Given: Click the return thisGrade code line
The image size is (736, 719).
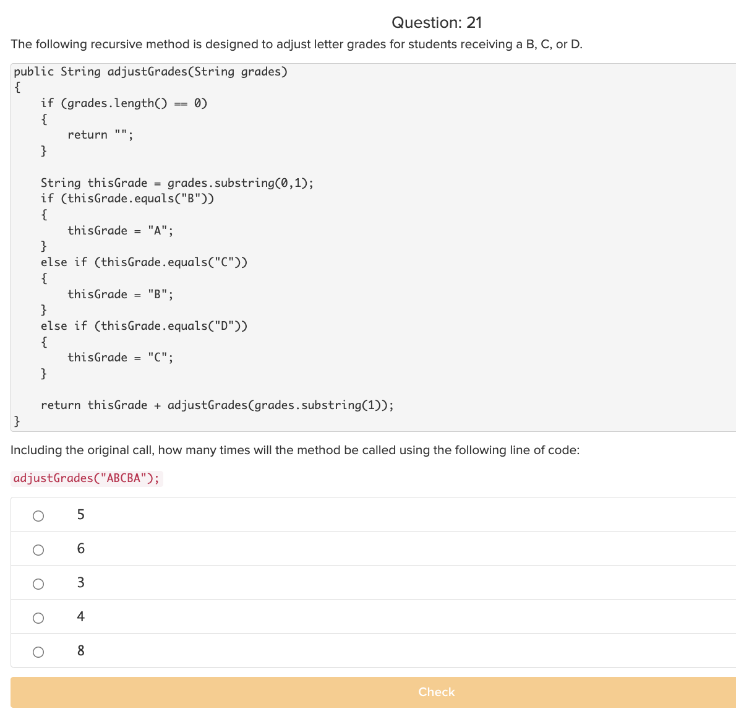Looking at the screenshot, I should (x=217, y=405).
